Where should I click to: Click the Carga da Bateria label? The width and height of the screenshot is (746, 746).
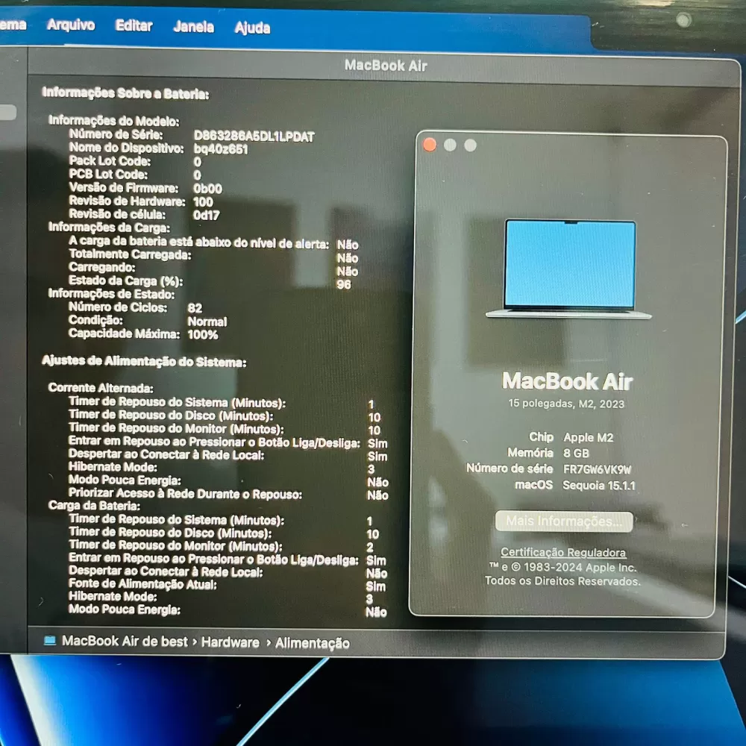94,505
